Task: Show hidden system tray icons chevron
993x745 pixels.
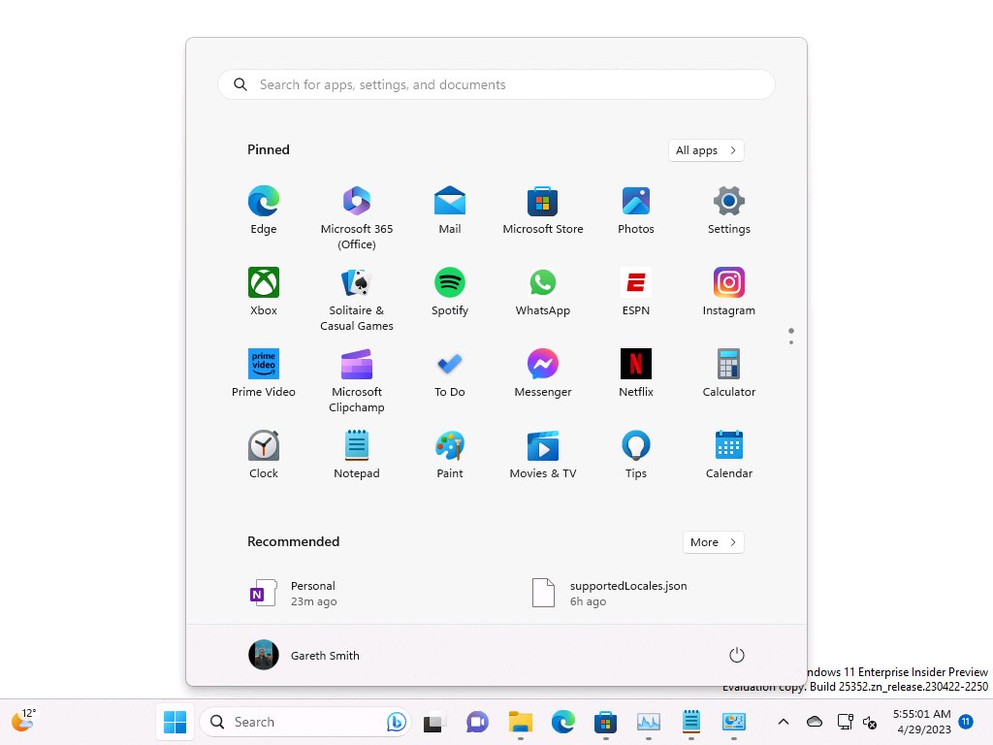Action: click(x=784, y=722)
